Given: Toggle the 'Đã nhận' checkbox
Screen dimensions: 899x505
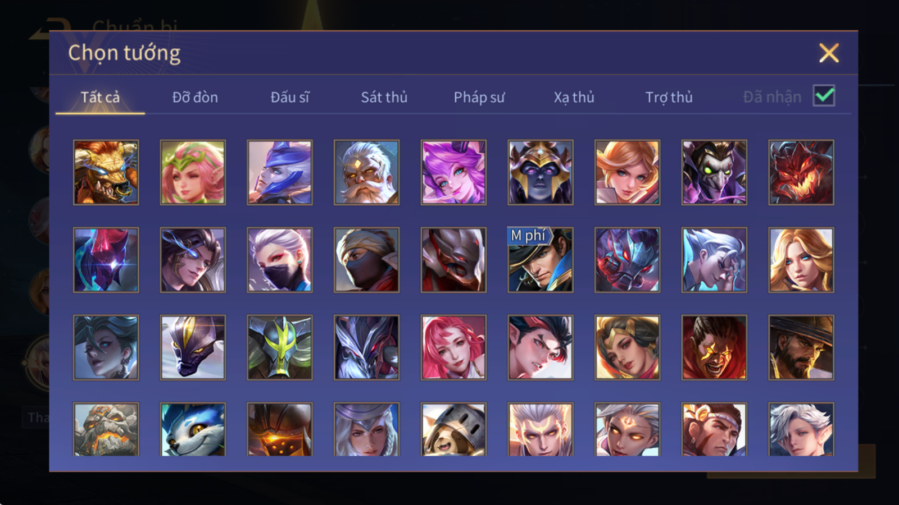Looking at the screenshot, I should 824,96.
